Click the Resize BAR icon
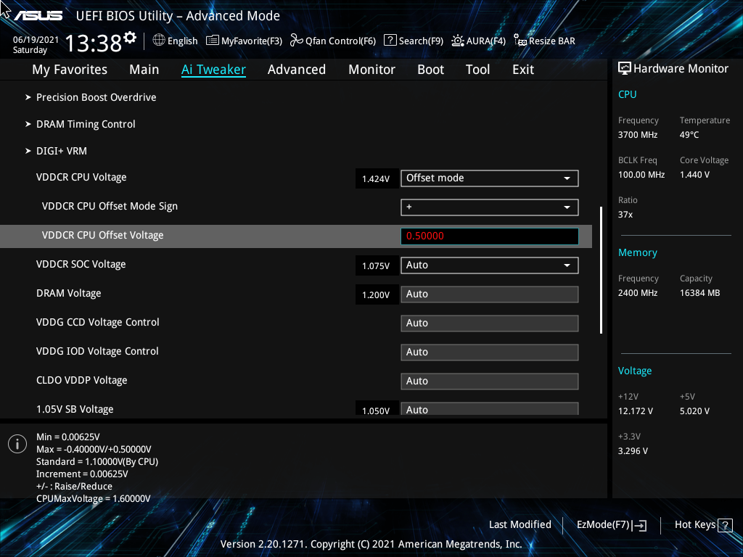 543,41
